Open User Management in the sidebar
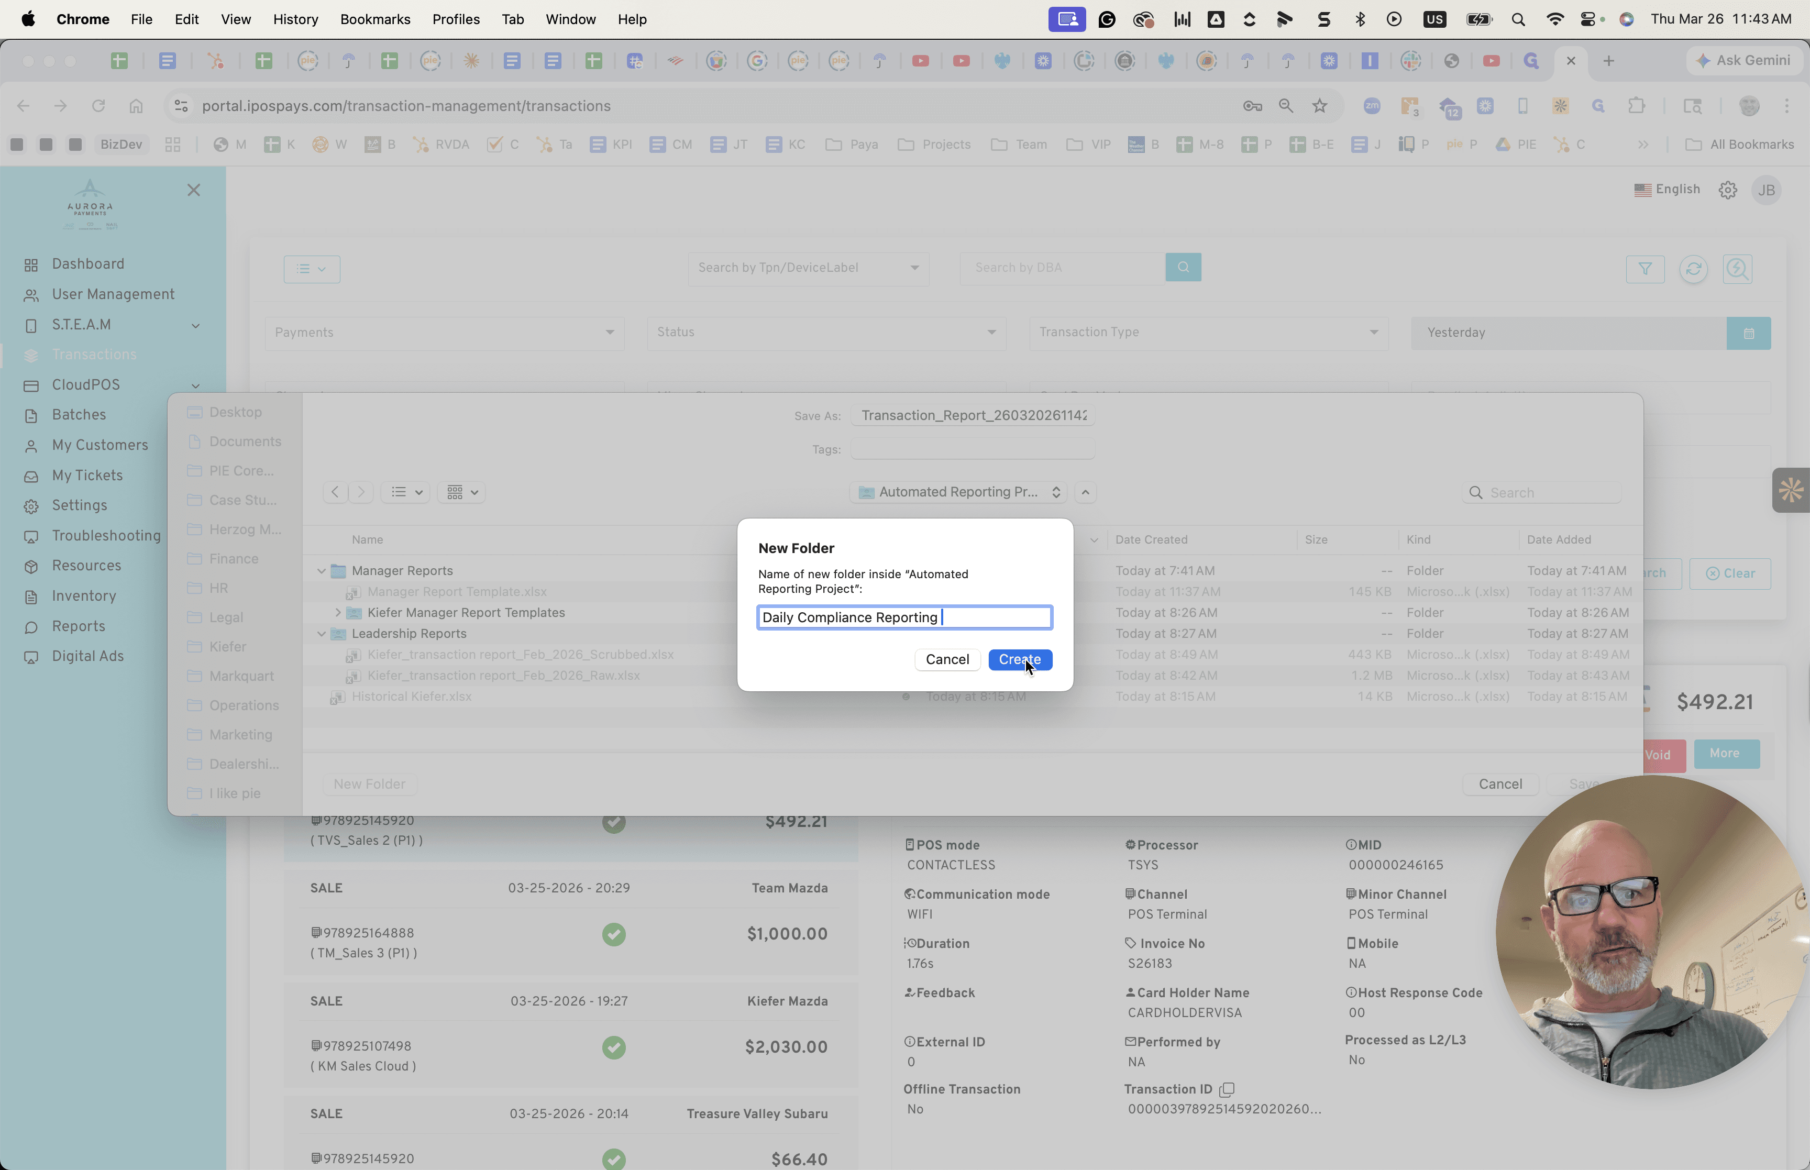This screenshot has width=1810, height=1170. 113,294
